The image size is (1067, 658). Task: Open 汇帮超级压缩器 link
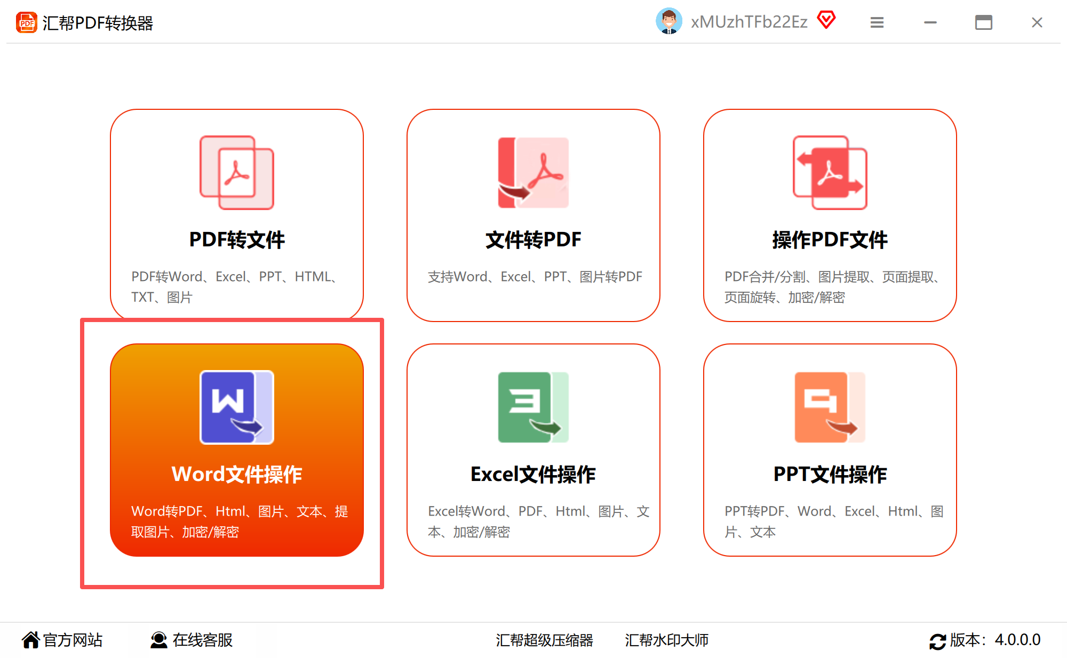[544, 640]
